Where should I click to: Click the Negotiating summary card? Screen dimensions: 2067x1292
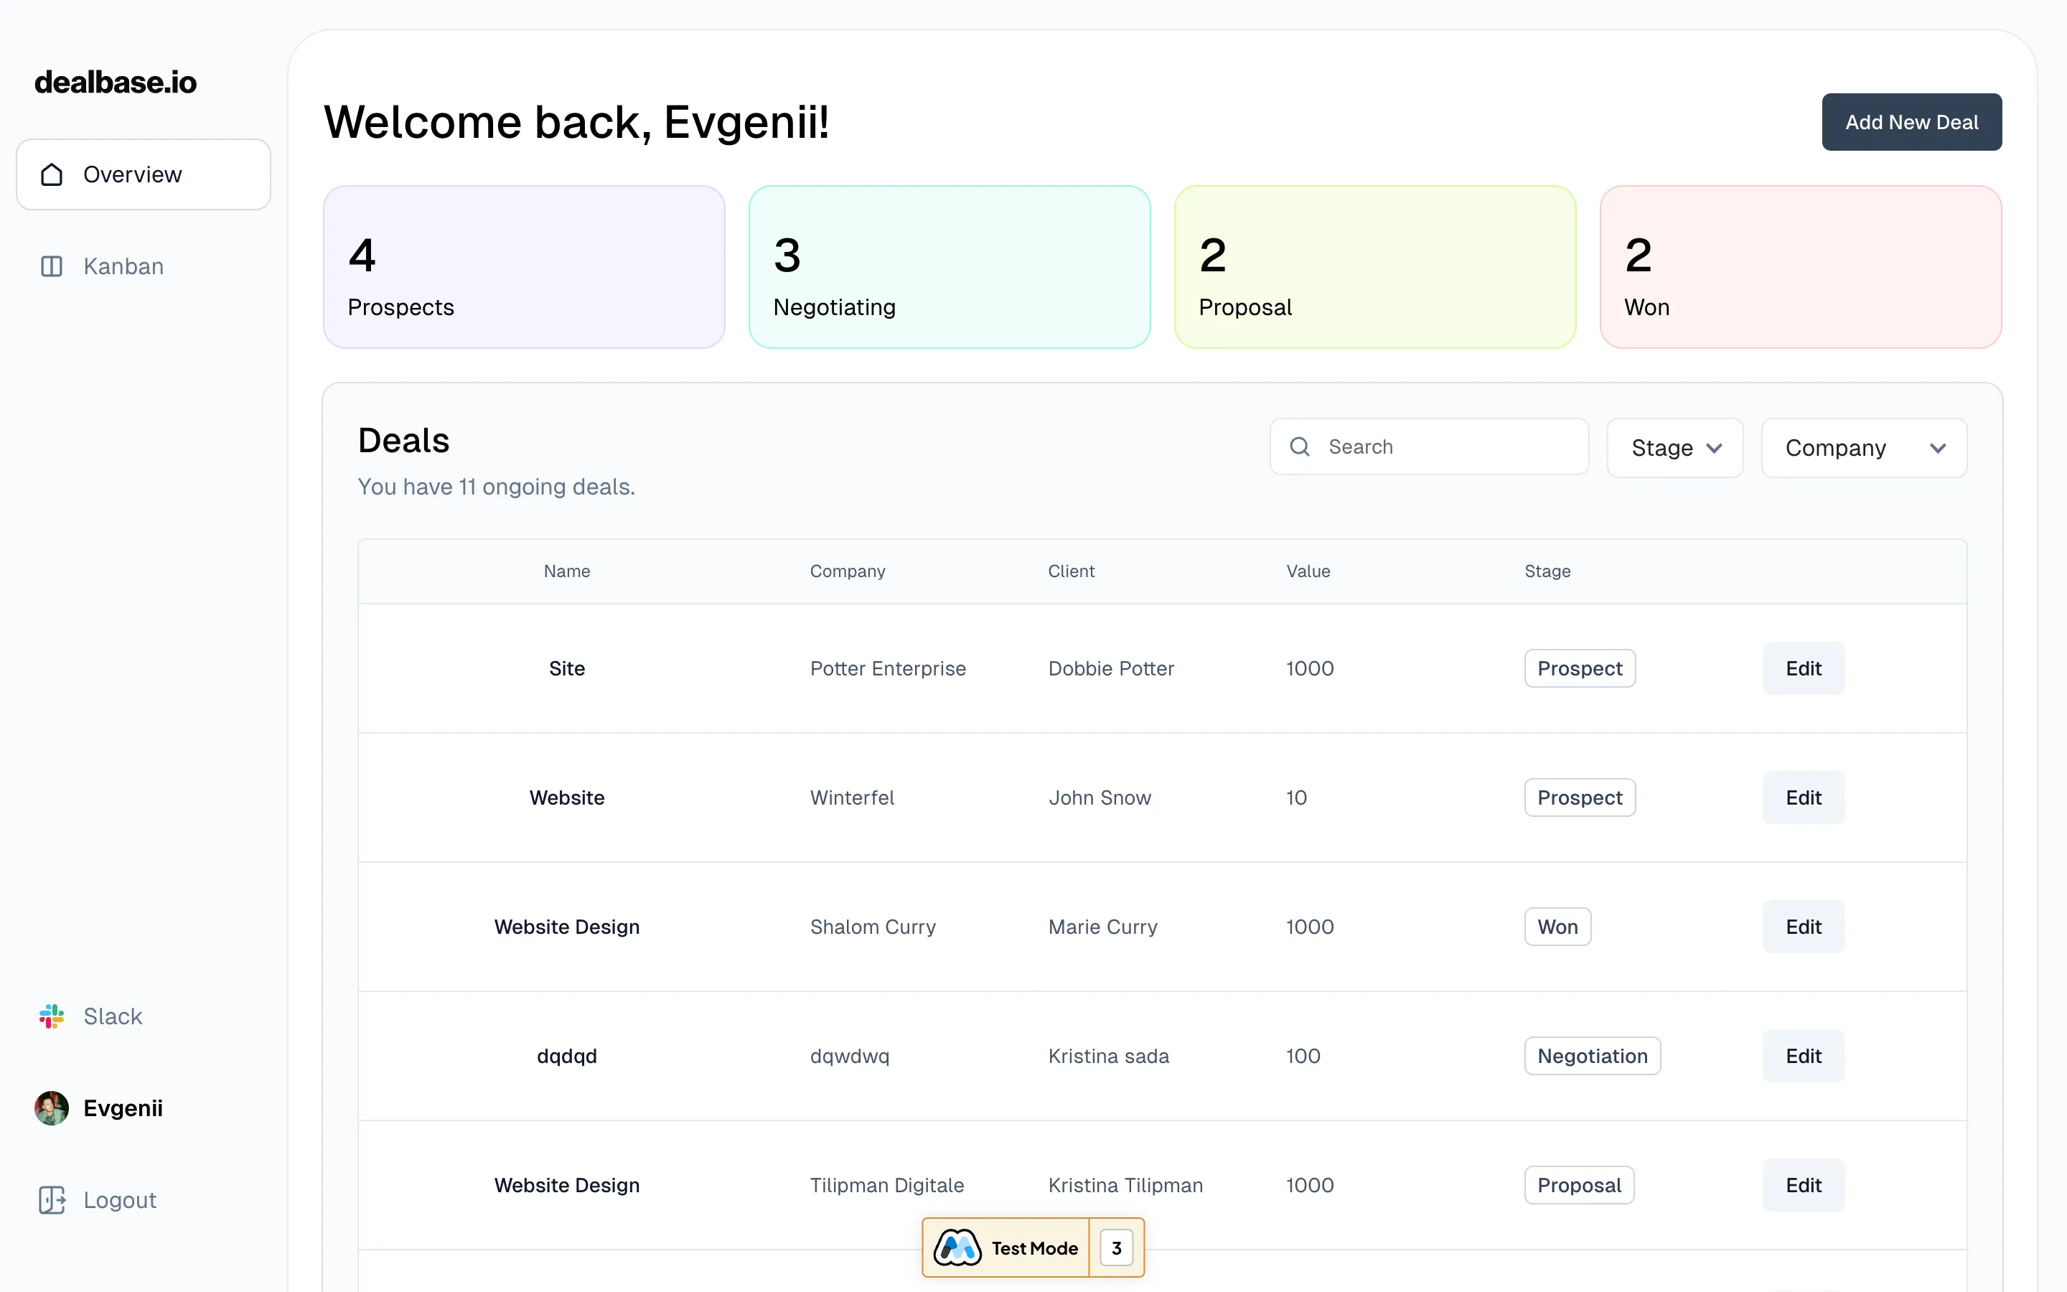[x=949, y=266]
